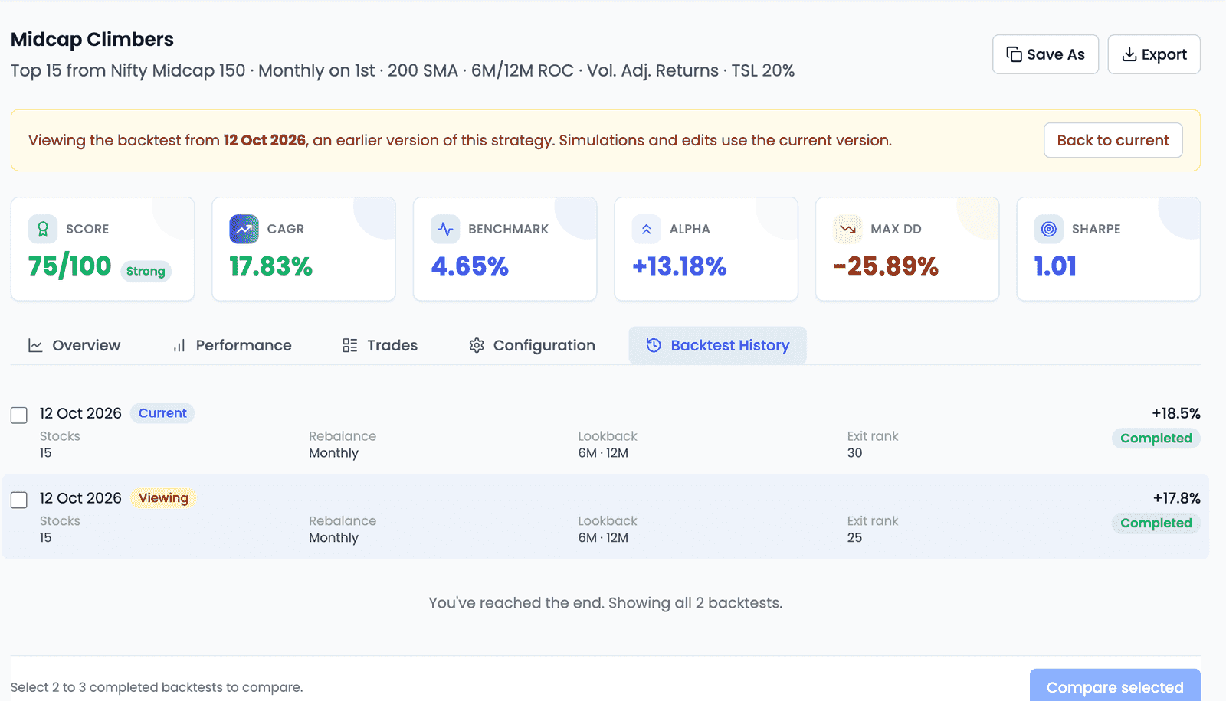
Task: Click the 75/100 score value
Action: click(x=70, y=266)
